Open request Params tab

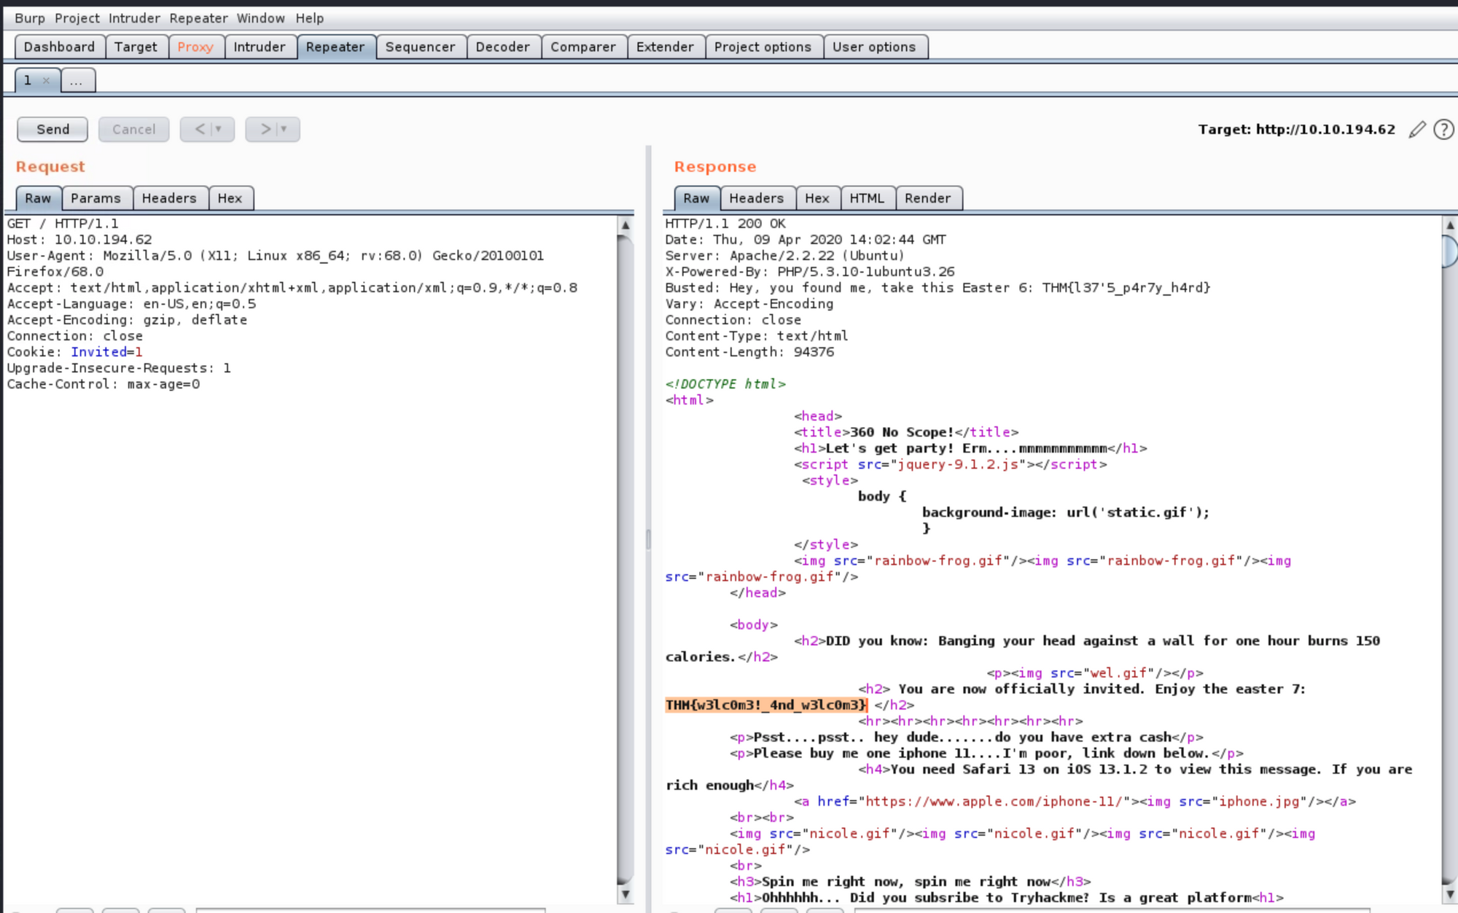(95, 198)
